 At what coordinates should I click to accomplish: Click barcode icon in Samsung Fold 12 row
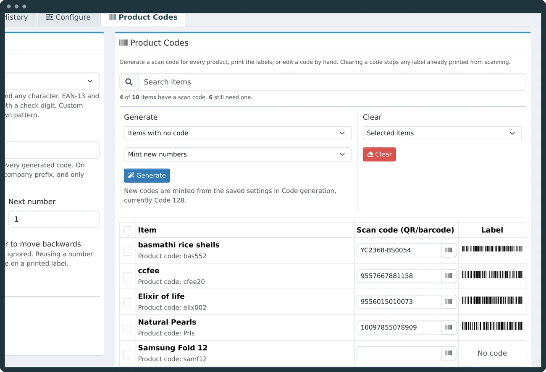pos(449,353)
